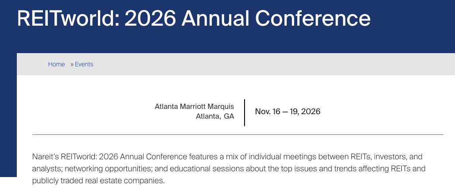Screen dimensions: 455x193
Task: Click the horizontal rule below the venue details
Action: 237,134
